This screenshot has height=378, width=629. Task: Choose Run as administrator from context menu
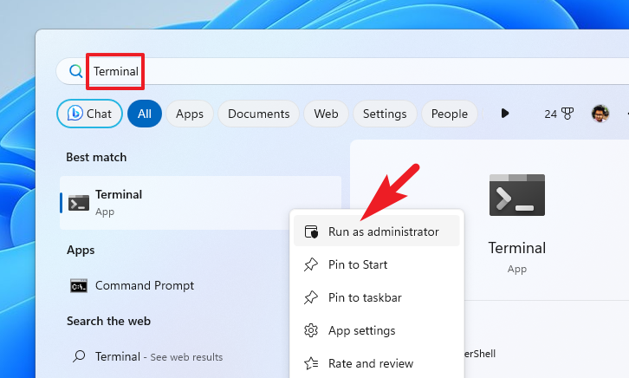click(377, 231)
